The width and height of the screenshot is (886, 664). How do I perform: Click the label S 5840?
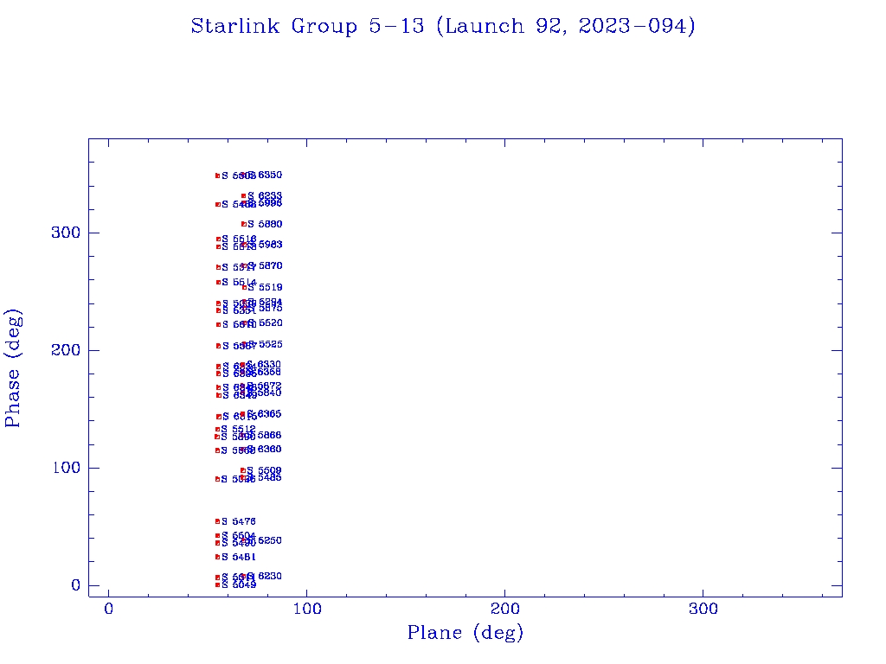pyautogui.click(x=264, y=393)
